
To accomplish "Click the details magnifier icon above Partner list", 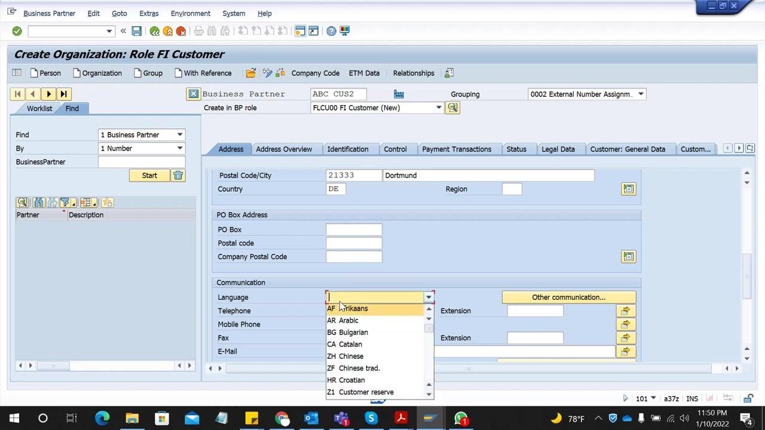I will coord(23,202).
